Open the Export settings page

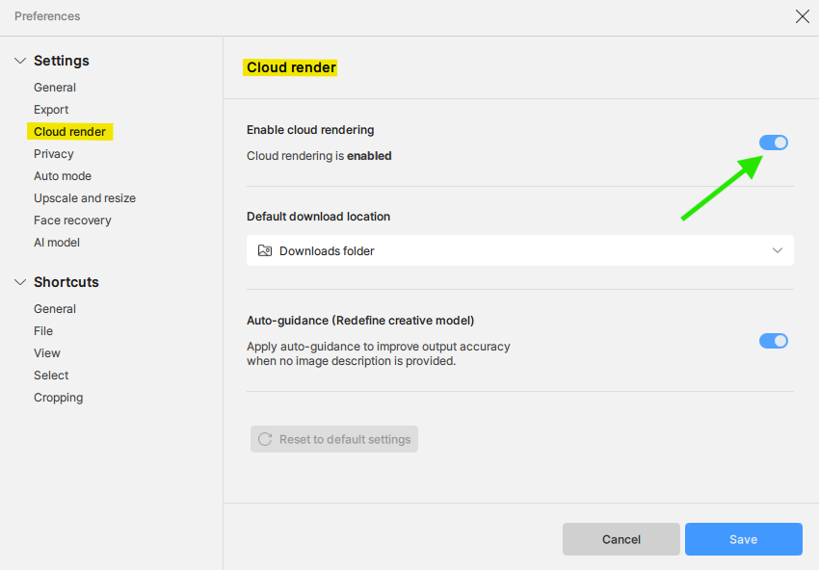[51, 110]
